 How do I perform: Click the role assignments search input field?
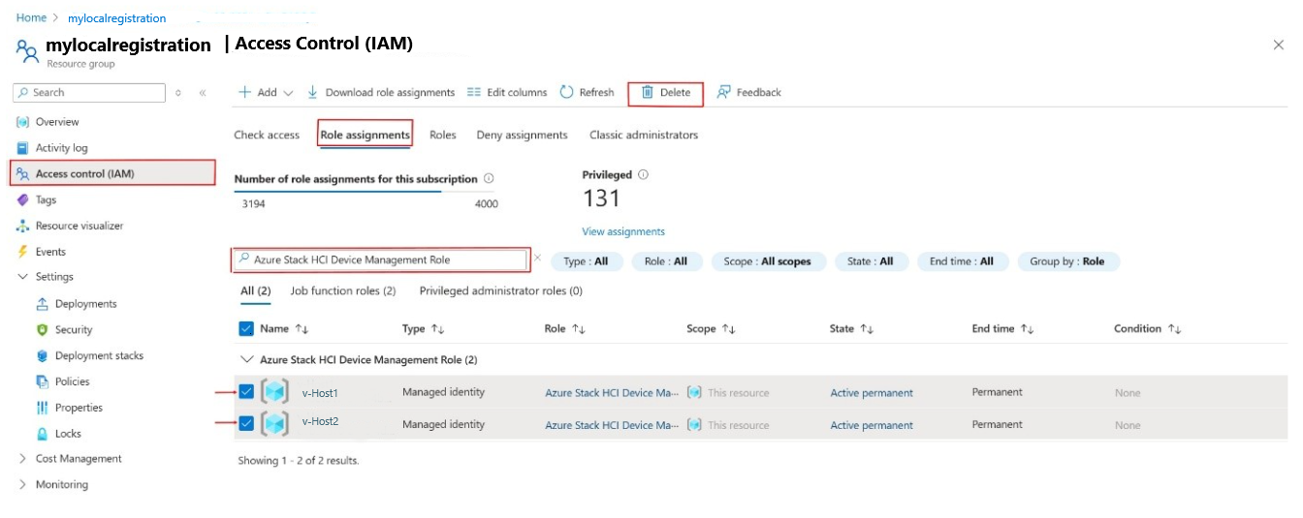pos(383,259)
